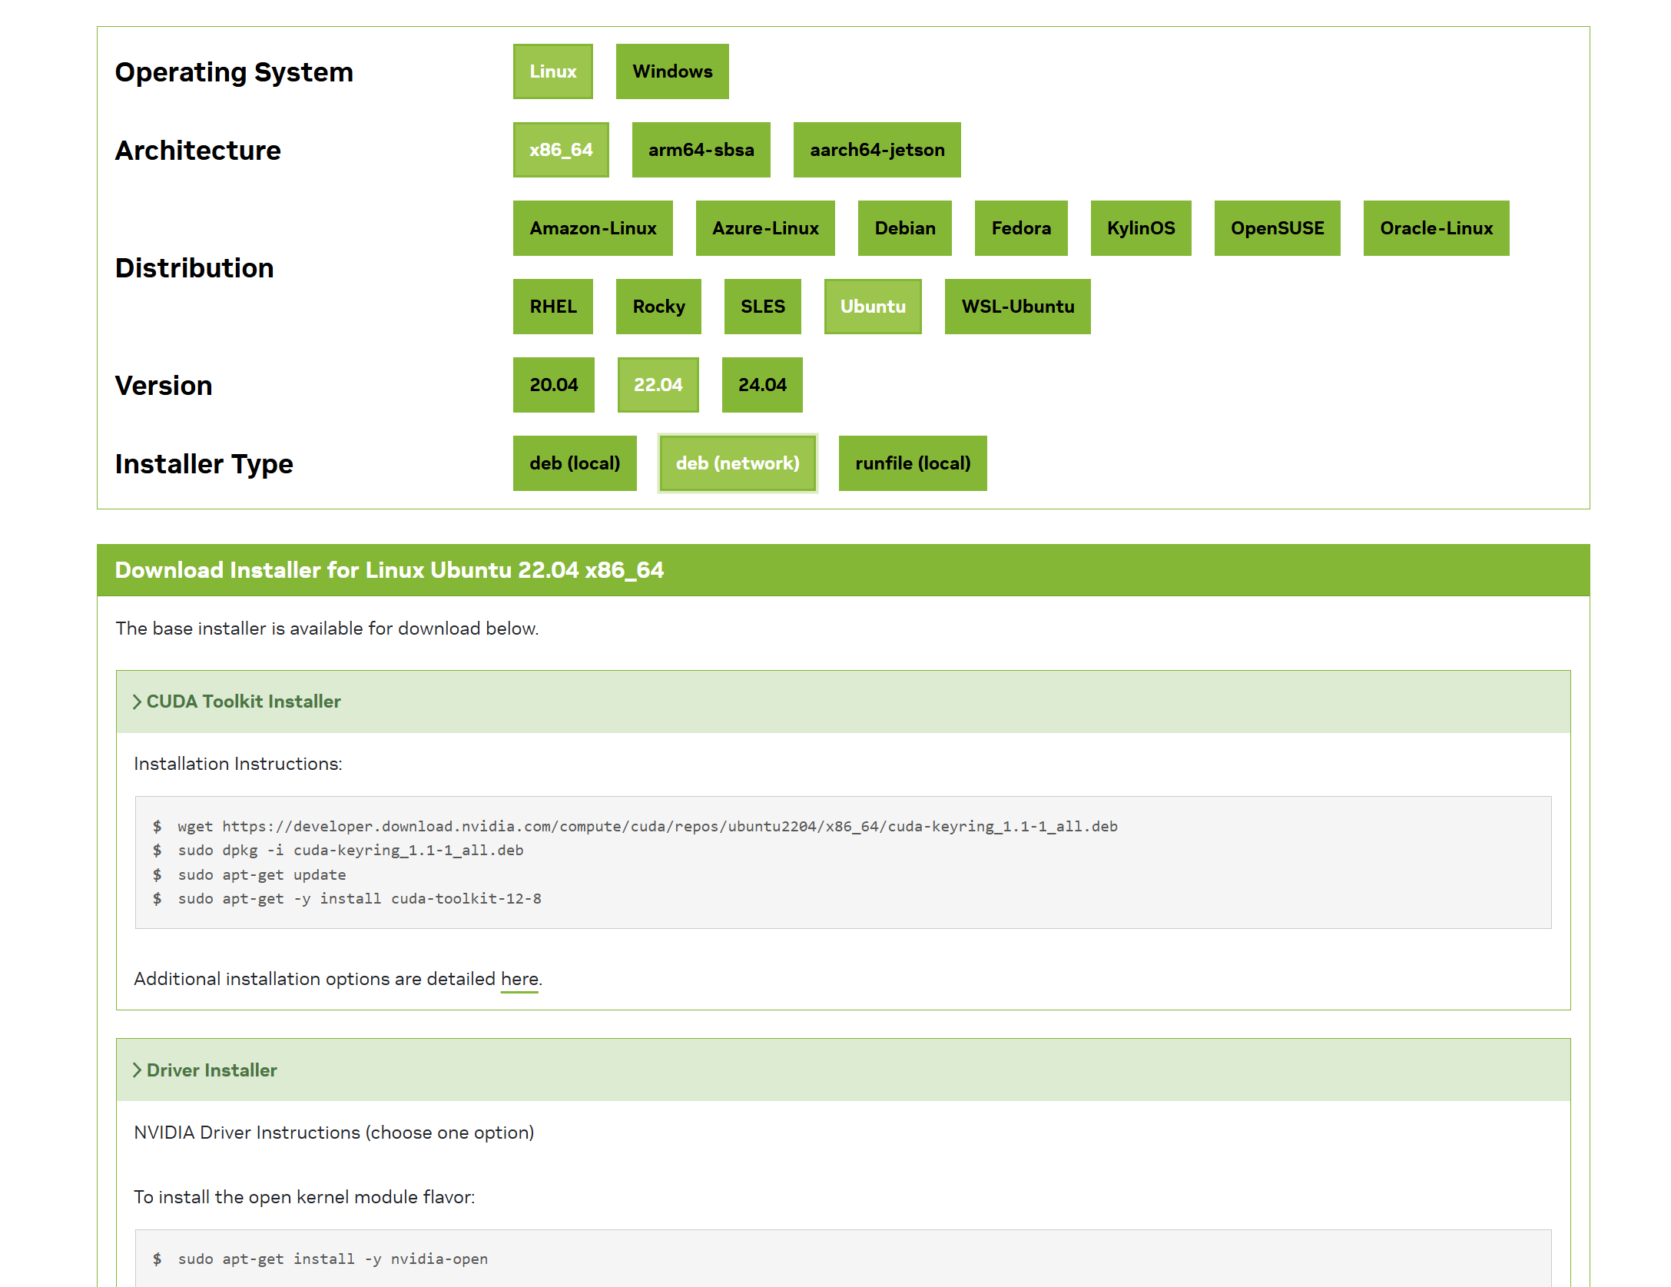
Task: Choose the runfile (local) installer type
Action: coord(913,463)
